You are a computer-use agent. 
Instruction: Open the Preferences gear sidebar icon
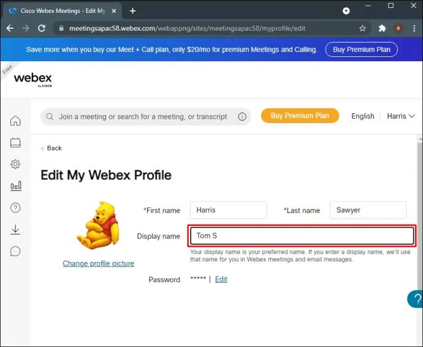[x=15, y=164]
